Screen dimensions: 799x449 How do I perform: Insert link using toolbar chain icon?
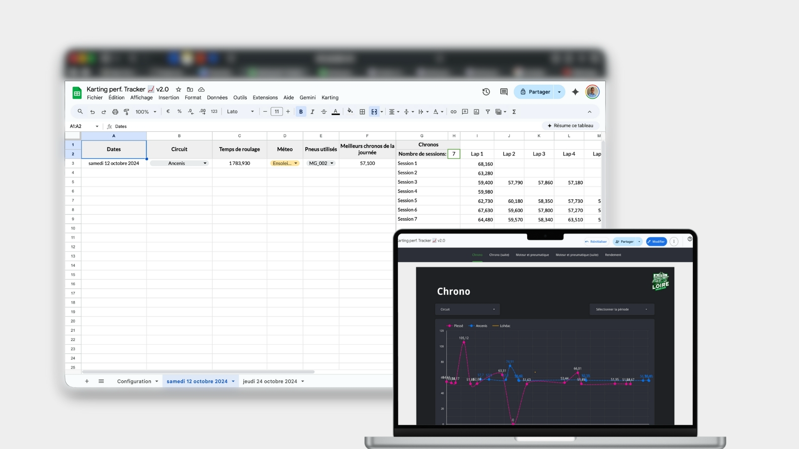click(x=453, y=112)
